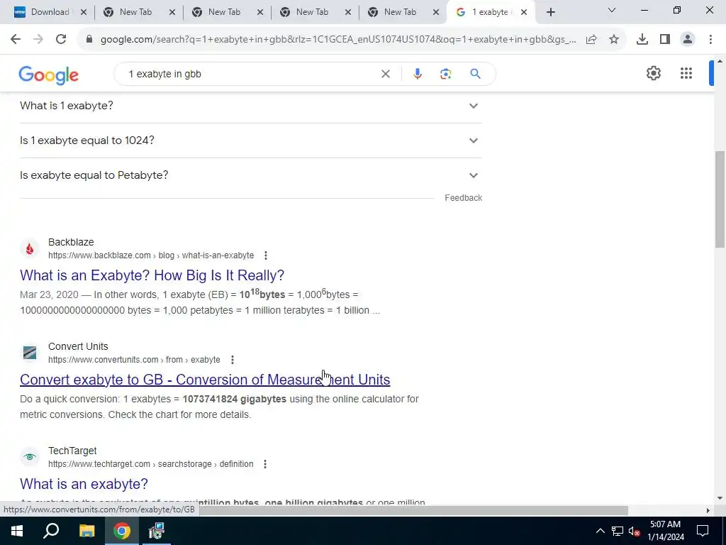Open a new tab with plus button

coord(550,13)
